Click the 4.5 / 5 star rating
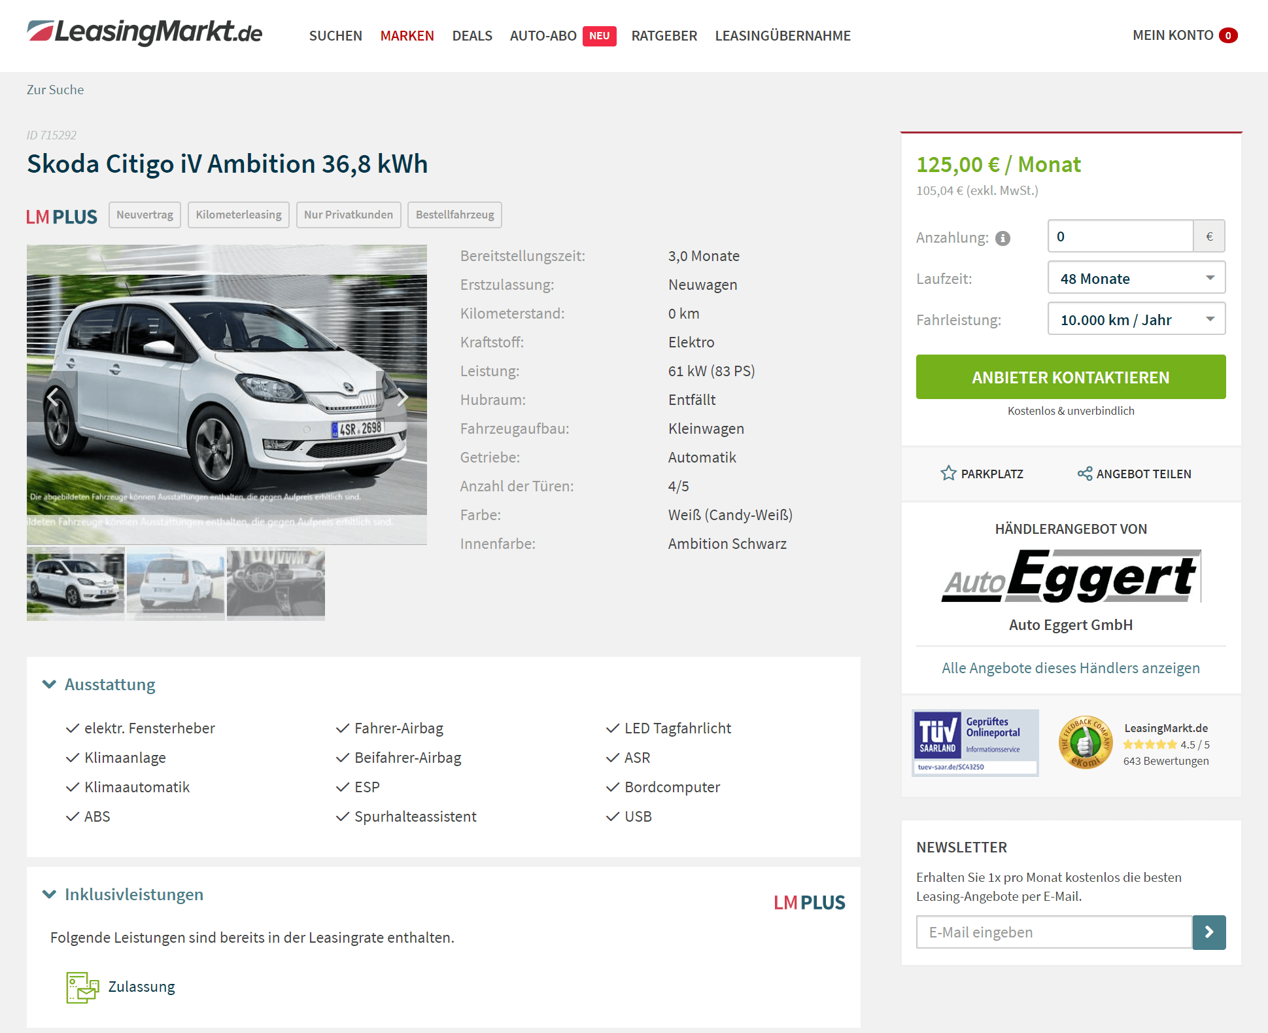Viewport: 1268px width, 1033px height. point(1166,744)
